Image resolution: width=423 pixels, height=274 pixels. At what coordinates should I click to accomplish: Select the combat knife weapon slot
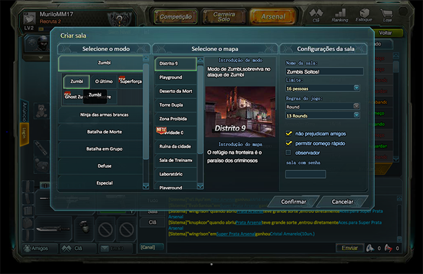point(53,229)
